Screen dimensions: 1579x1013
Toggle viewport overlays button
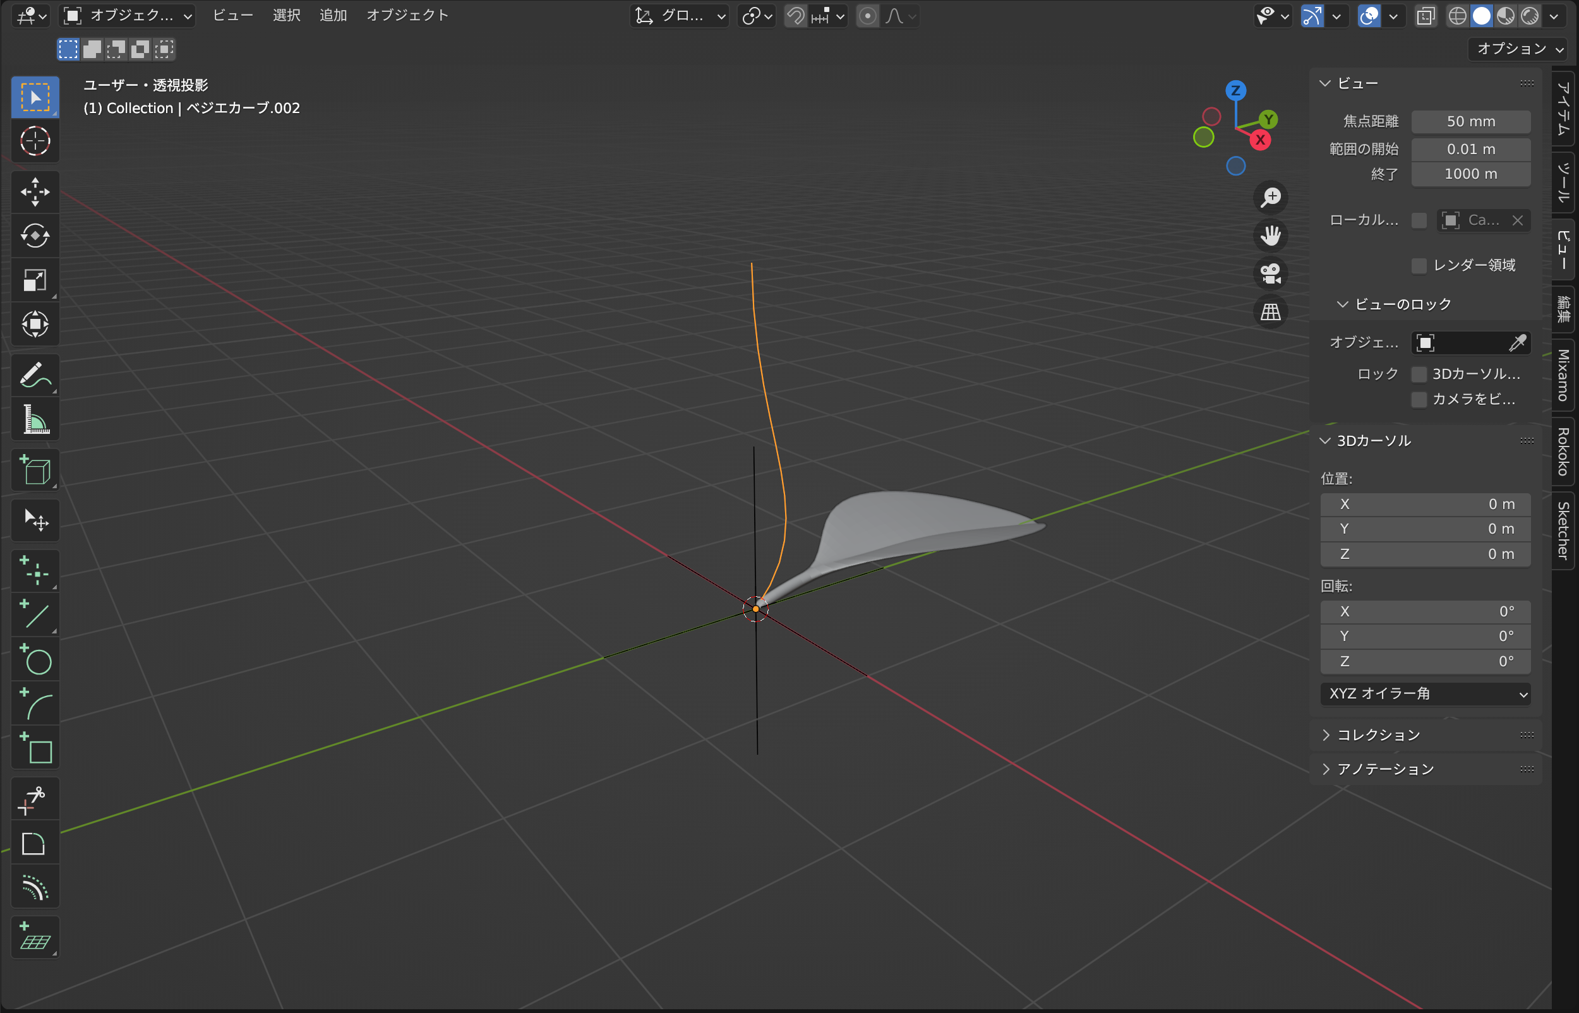[x=1369, y=16]
